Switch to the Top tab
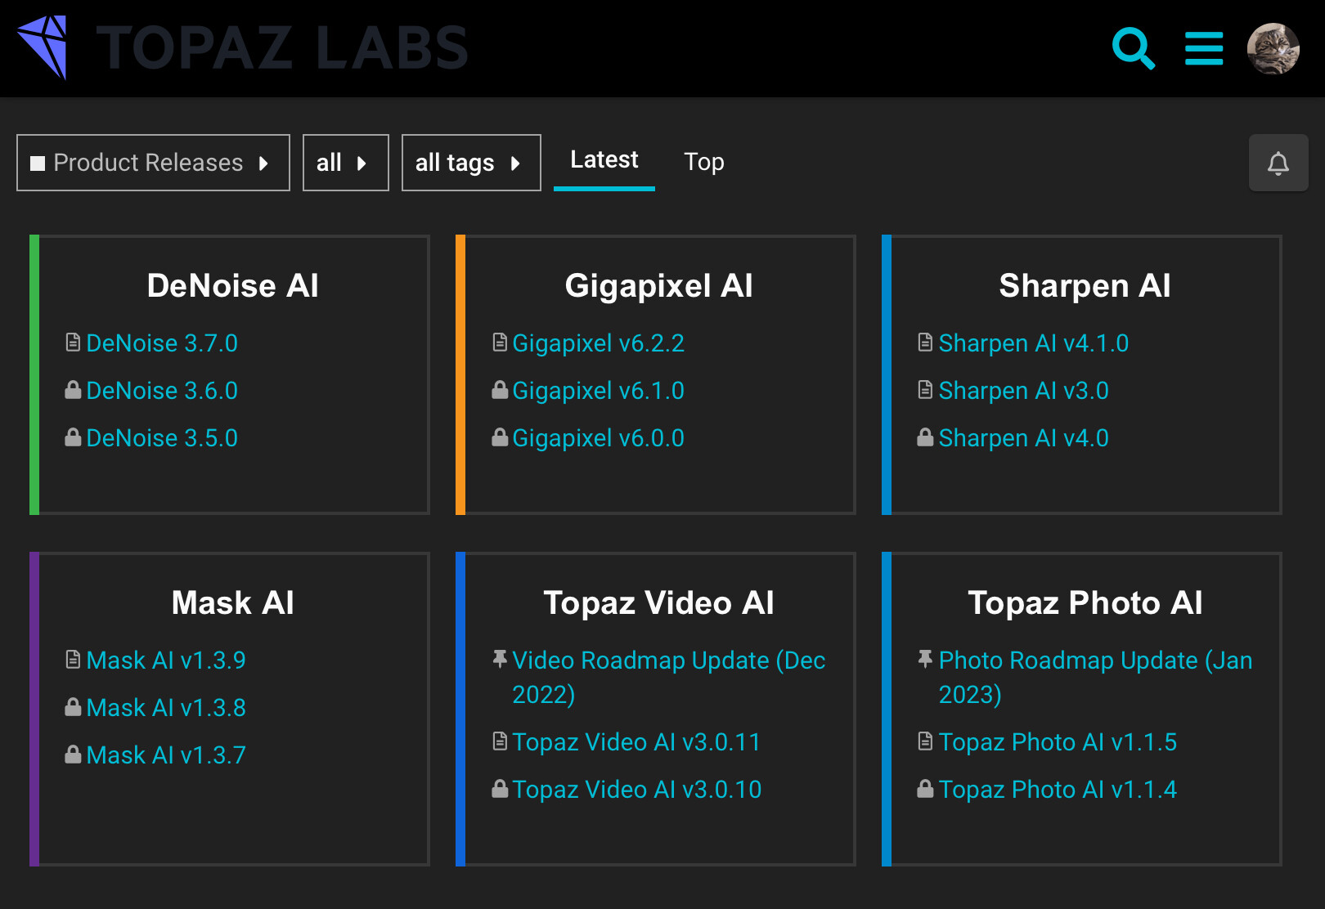This screenshot has width=1325, height=909. pos(703,162)
